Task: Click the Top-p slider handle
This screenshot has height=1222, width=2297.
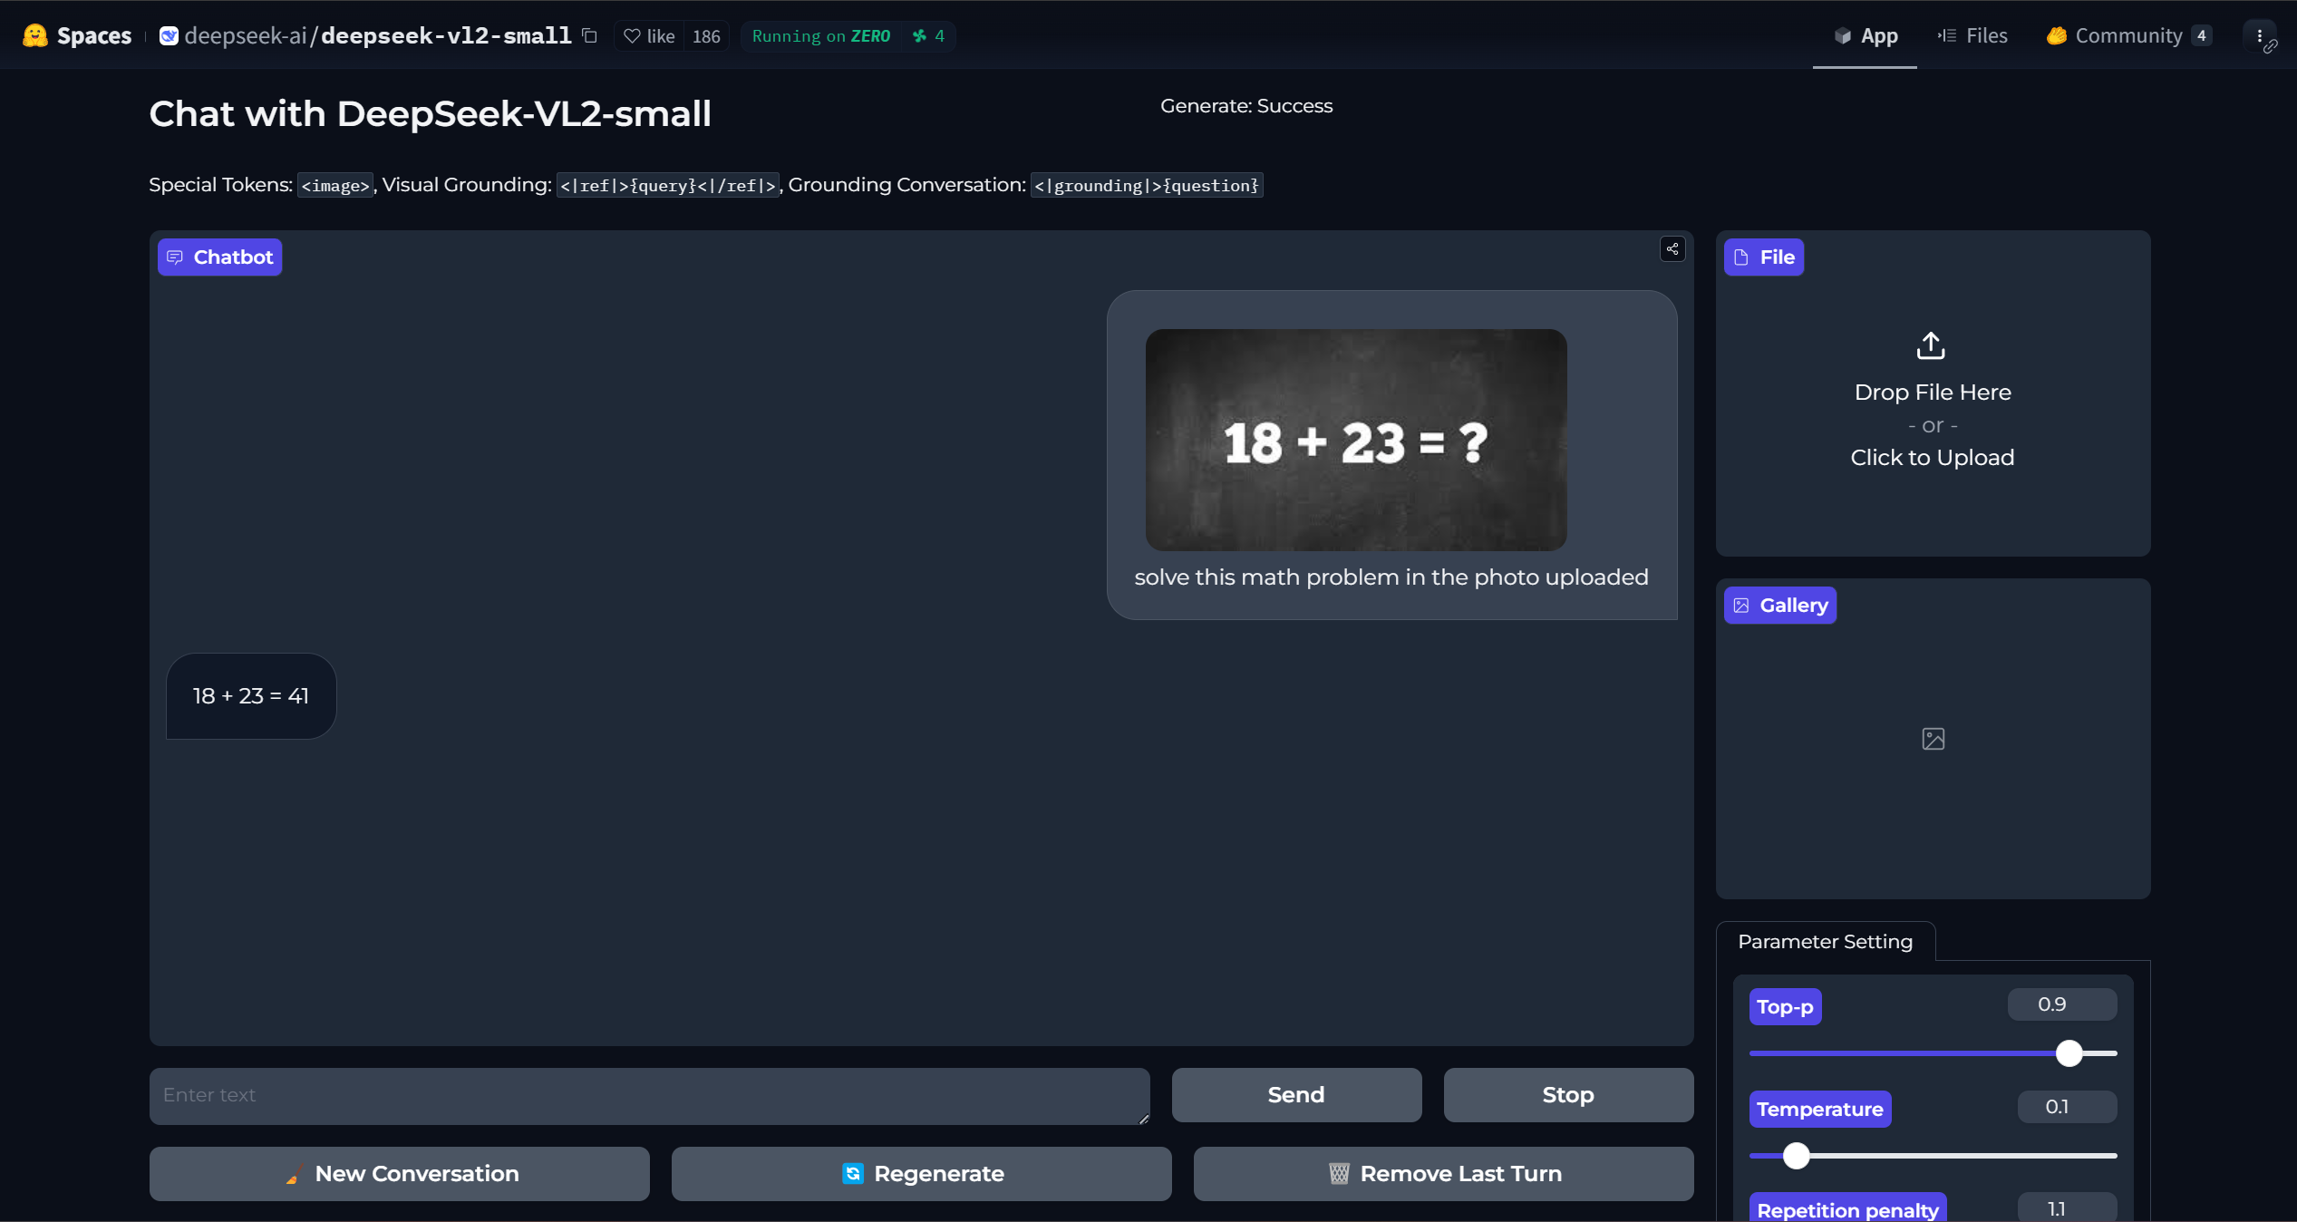Action: [2069, 1053]
